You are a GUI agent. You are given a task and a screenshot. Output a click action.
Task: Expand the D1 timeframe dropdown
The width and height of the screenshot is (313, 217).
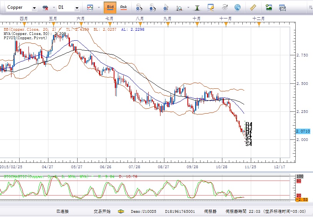[77, 8]
